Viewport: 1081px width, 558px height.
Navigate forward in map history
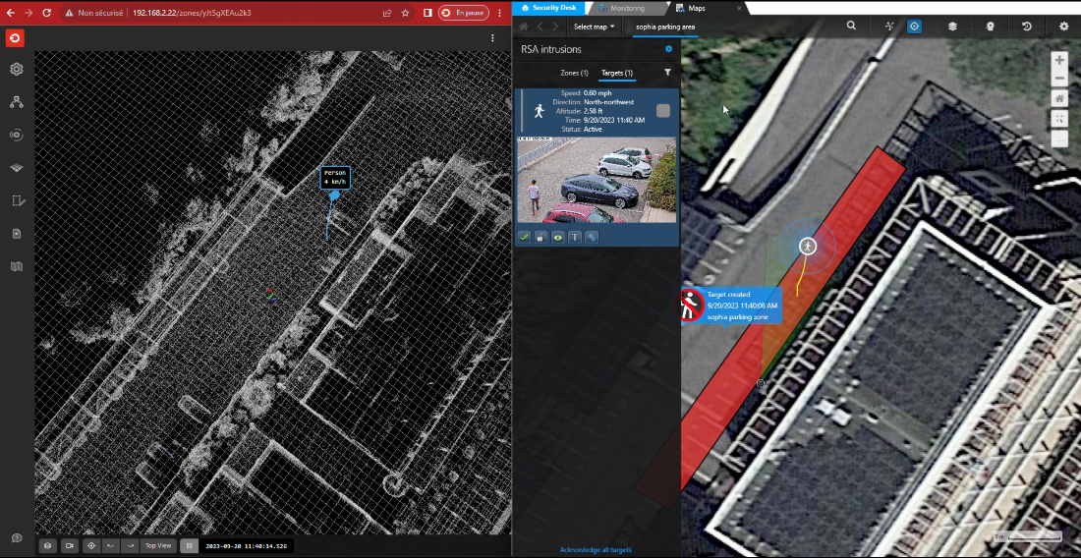pos(555,27)
